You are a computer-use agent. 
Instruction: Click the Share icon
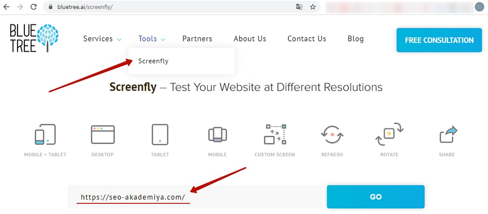pyautogui.click(x=447, y=135)
